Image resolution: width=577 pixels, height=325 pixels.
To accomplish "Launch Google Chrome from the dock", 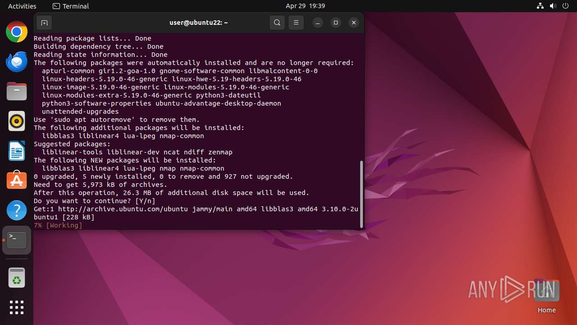I will 17,32.
